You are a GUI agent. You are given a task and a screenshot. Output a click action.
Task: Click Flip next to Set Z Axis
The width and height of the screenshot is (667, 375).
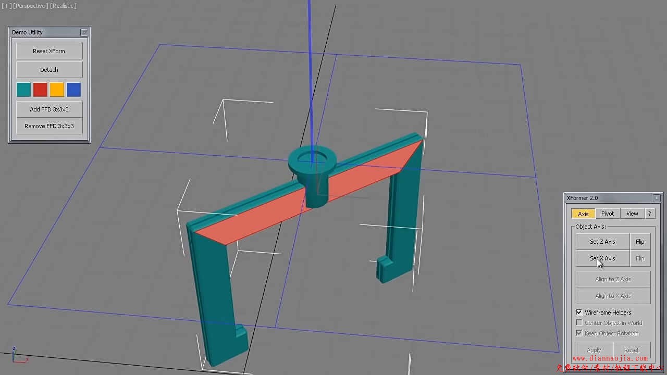click(640, 242)
